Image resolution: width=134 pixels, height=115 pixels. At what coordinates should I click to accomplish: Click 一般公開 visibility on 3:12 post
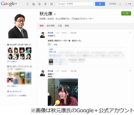click(x=73, y=33)
